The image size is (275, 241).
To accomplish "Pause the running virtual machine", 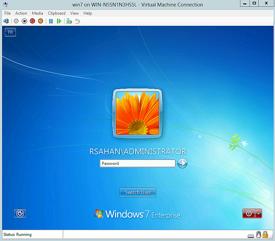I will click(51, 21).
